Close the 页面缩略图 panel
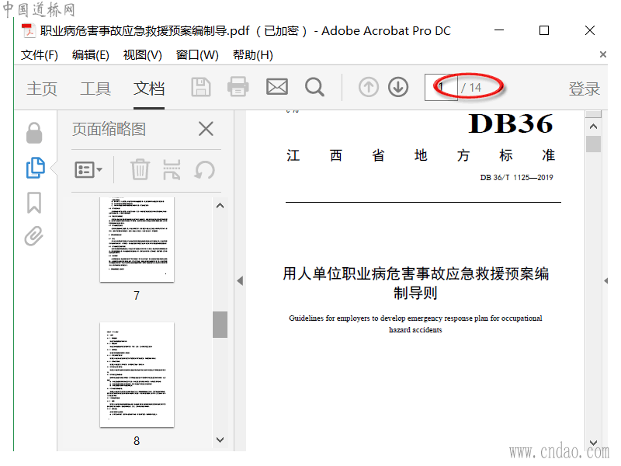Viewport: 621px width, 466px height. click(206, 129)
